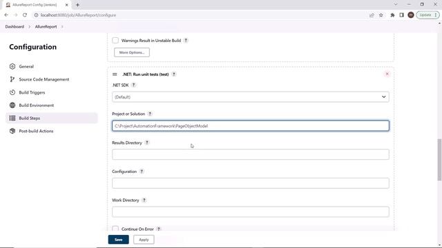Open help for Project or Solution
The width and height of the screenshot is (442, 248).
150,114
